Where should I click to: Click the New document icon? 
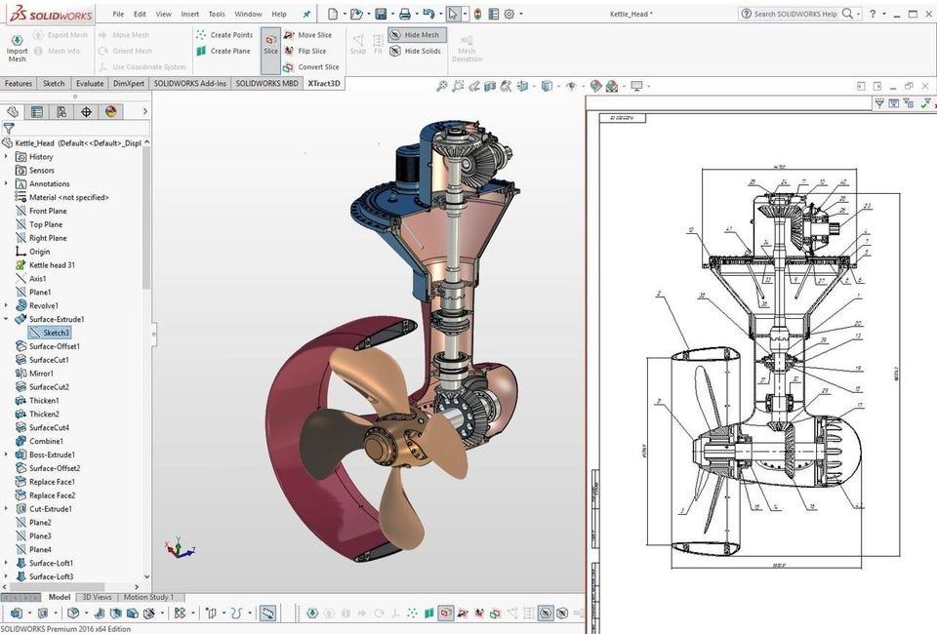(x=333, y=13)
